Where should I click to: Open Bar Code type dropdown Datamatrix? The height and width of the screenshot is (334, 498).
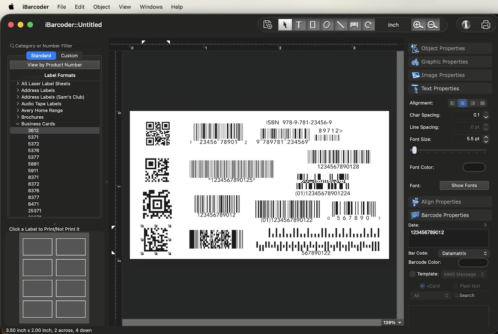click(464, 253)
